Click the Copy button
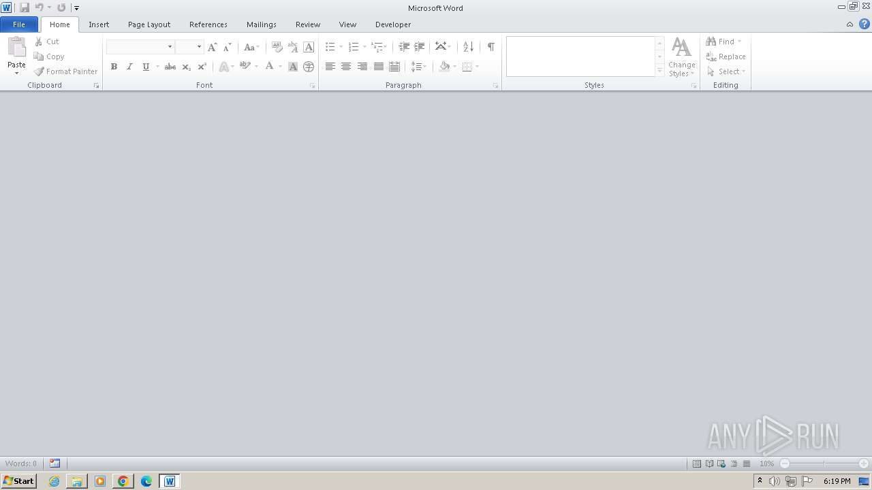This screenshot has height=490, width=872. (x=49, y=56)
